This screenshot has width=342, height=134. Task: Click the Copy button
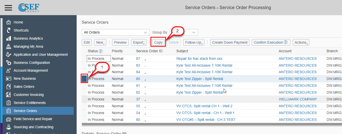pos(158,42)
